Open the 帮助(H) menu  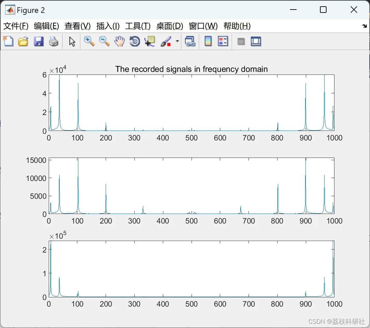point(237,26)
